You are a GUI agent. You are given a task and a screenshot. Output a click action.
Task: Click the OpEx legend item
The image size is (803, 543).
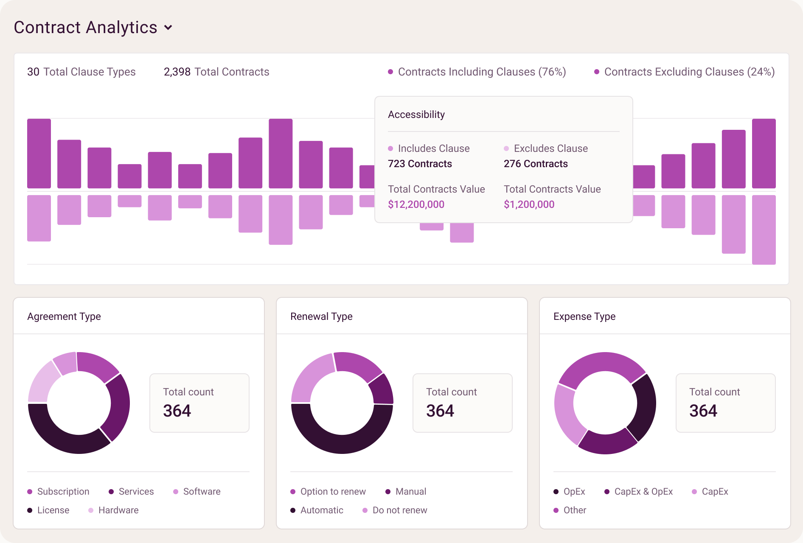point(569,492)
